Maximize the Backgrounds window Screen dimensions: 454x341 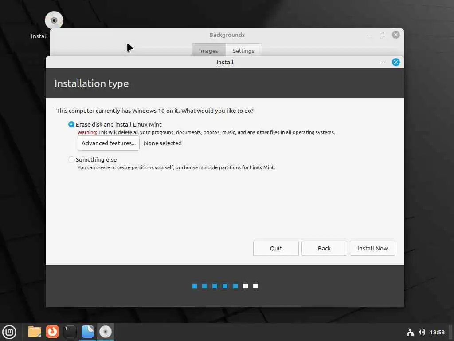[383, 35]
